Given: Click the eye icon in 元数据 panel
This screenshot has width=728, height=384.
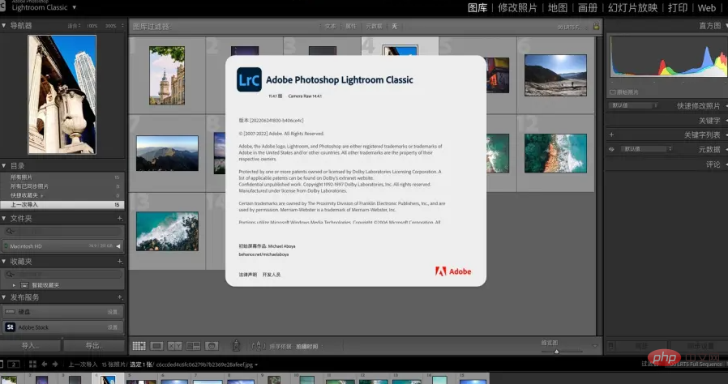Looking at the screenshot, I should point(611,149).
